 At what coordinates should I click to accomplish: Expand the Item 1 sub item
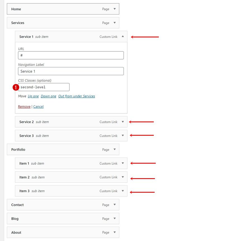pos(122,163)
